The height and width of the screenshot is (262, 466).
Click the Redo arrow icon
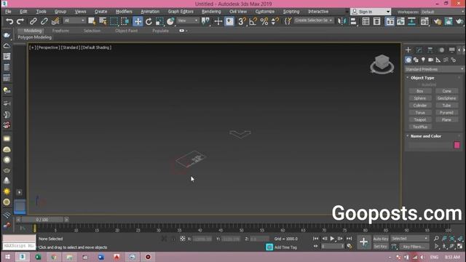point(20,21)
